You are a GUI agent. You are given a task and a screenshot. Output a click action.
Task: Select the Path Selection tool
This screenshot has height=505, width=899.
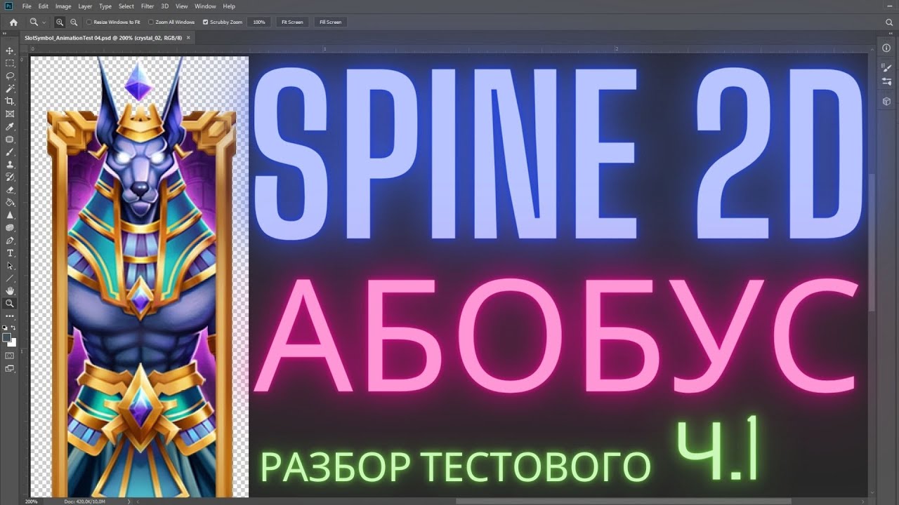[10, 266]
